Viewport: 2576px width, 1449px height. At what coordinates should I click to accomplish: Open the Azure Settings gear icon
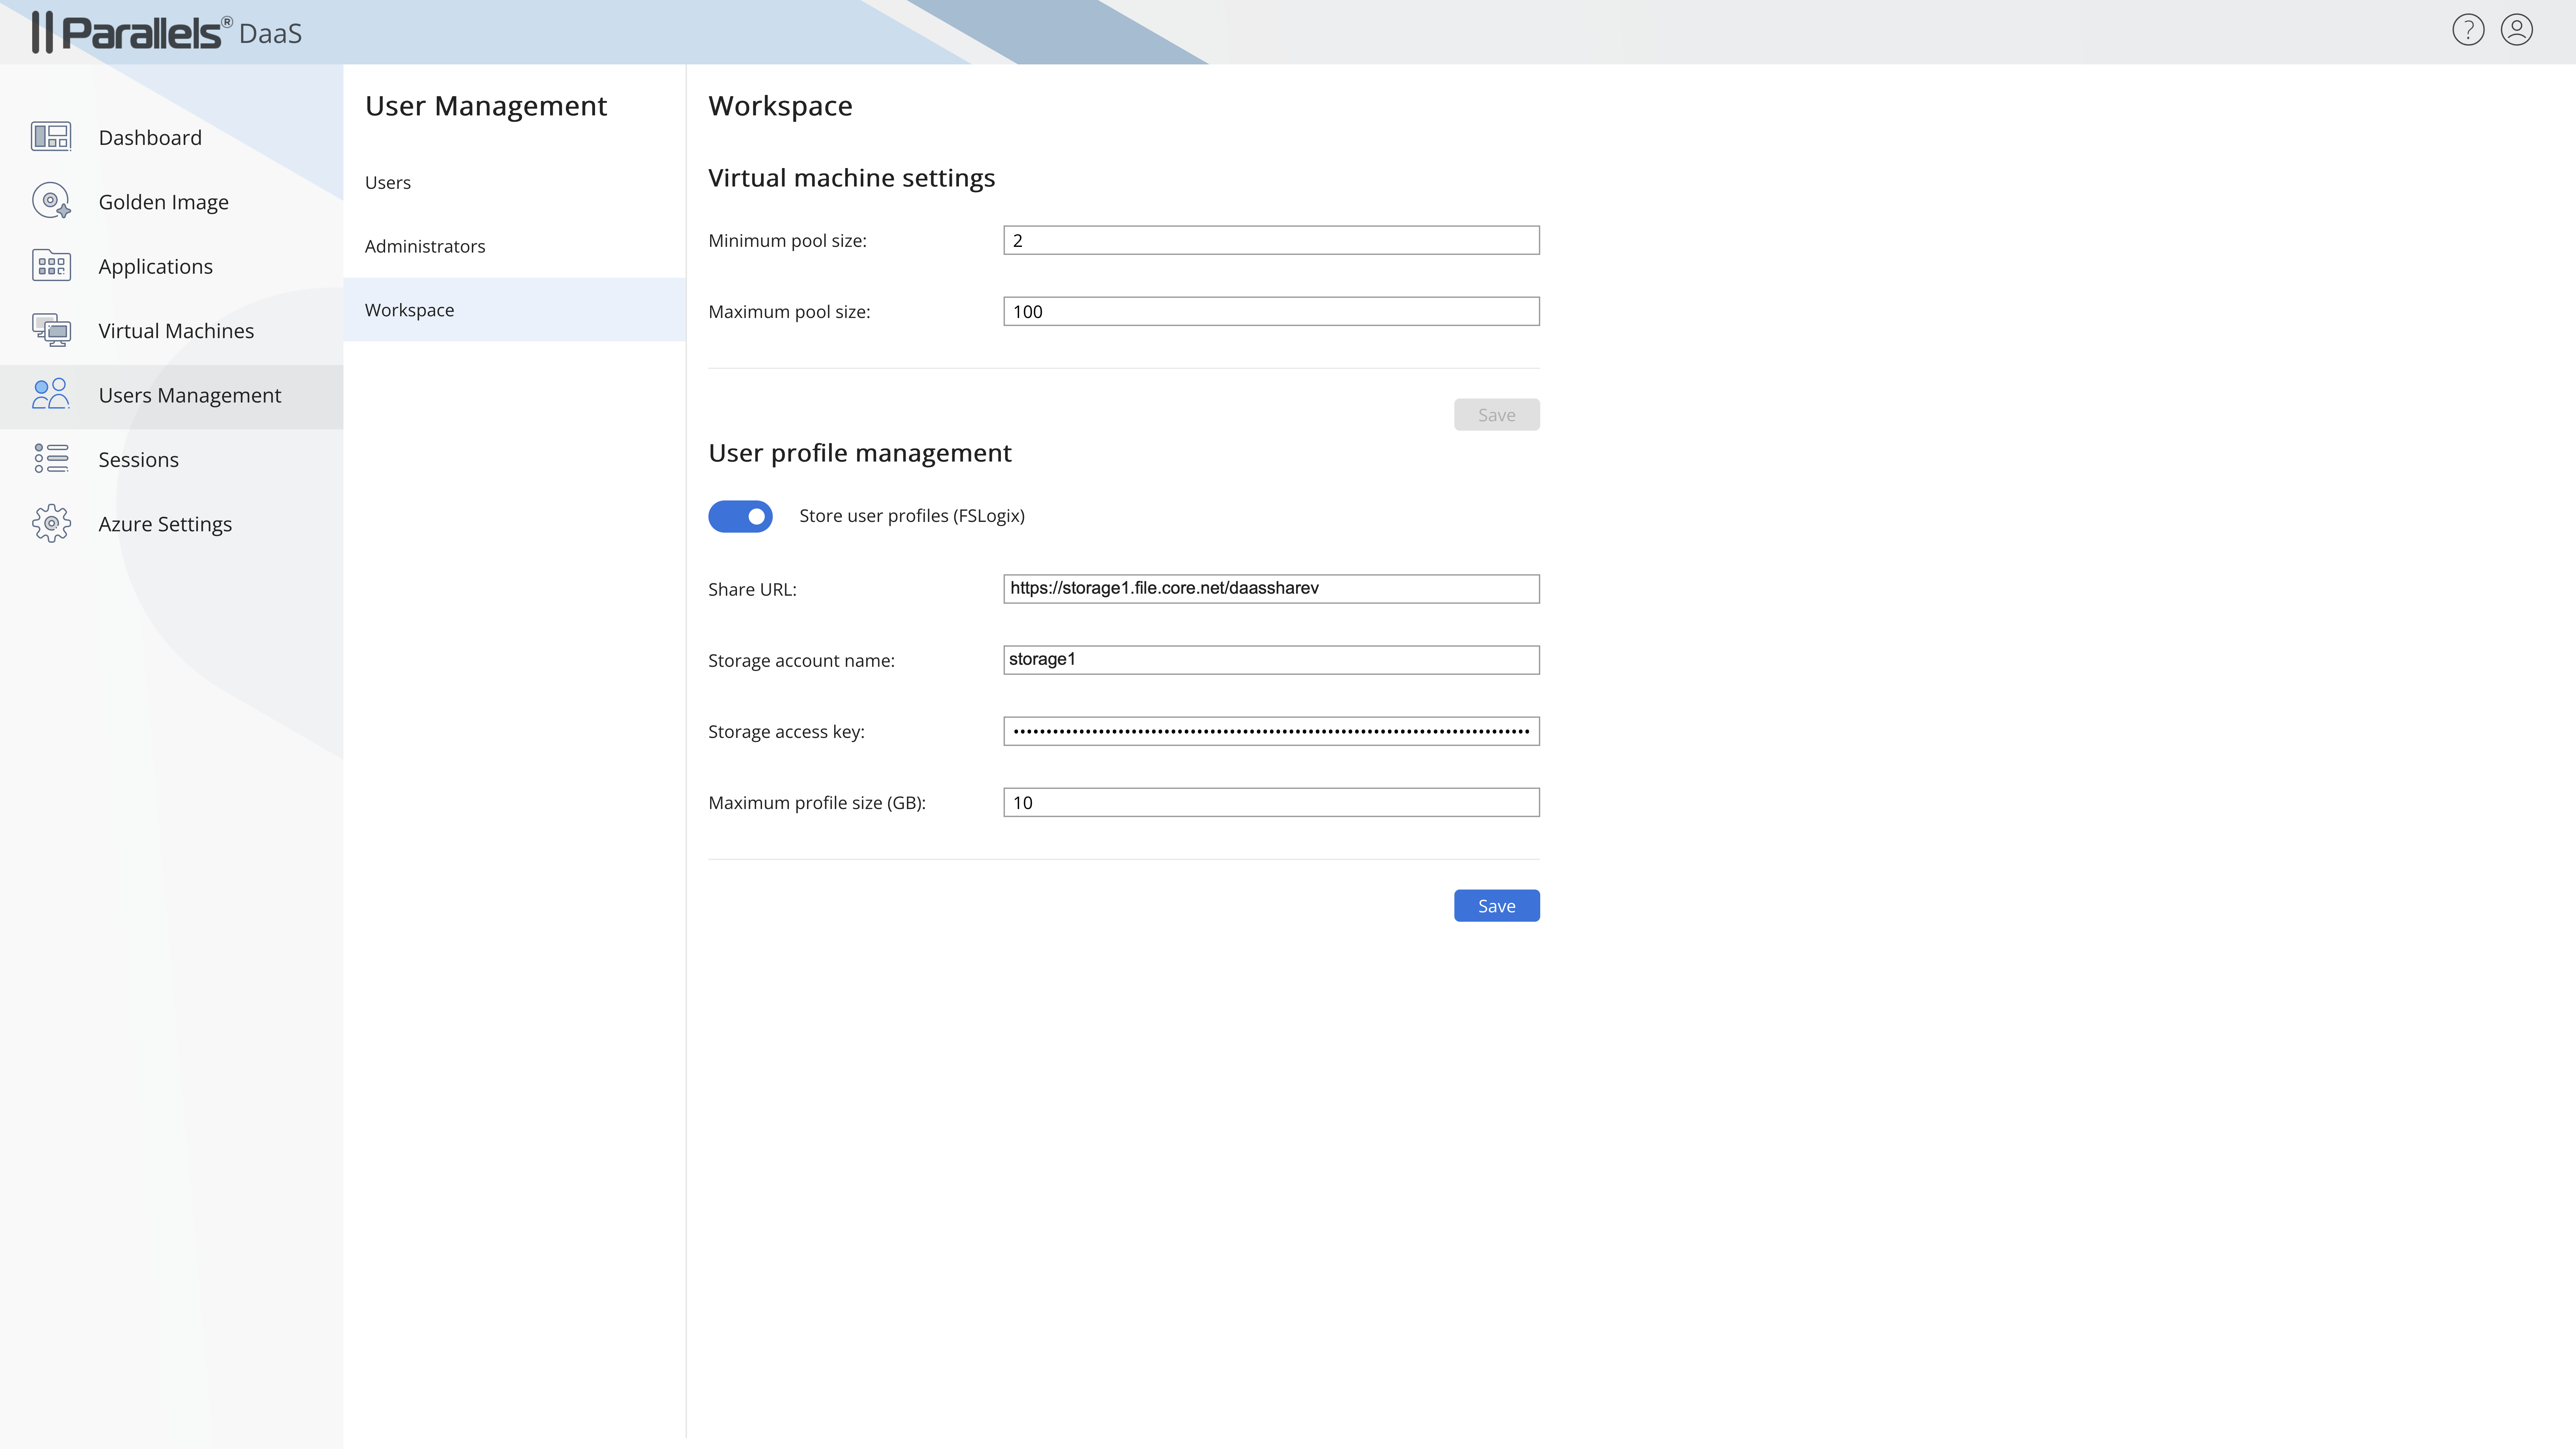point(51,523)
